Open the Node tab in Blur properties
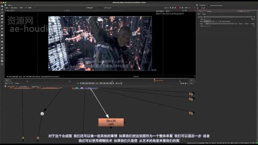 [204, 14]
